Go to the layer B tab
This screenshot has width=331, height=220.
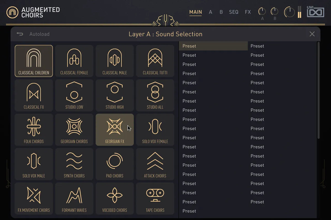221,12
